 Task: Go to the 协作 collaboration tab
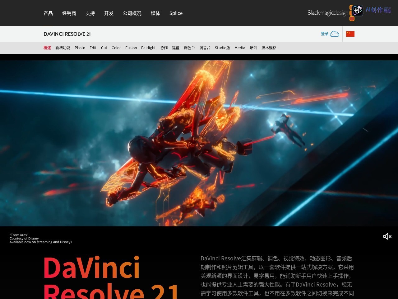[164, 48]
